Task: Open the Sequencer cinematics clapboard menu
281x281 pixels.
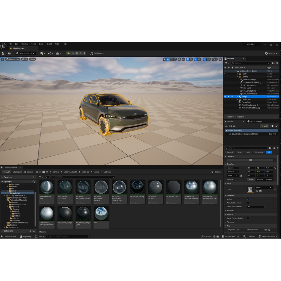Action: point(59,53)
